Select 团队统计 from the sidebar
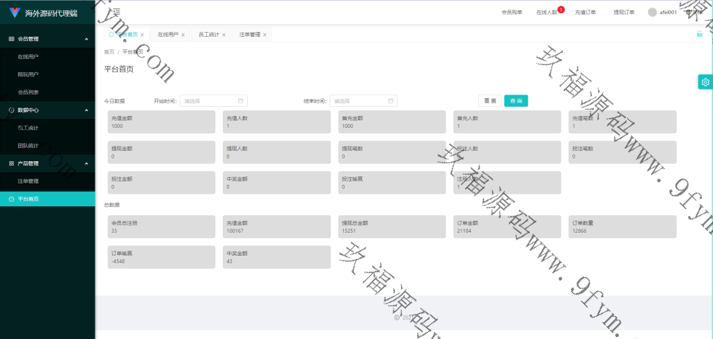Screen dimensions: 713x339 tap(28, 145)
